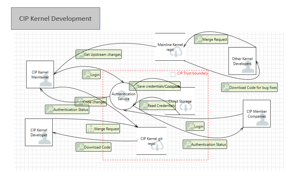This screenshot has height=178, width=289.
Task: Click the key icon on left Authentication Status label
Action: coord(49,110)
